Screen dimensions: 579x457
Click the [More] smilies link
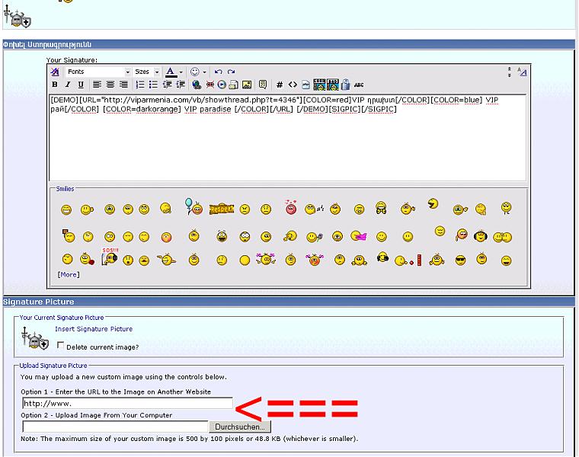[68, 275]
